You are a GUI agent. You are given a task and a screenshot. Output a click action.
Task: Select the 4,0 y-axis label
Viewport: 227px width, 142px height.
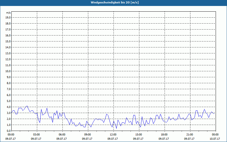click(x=9, y=107)
